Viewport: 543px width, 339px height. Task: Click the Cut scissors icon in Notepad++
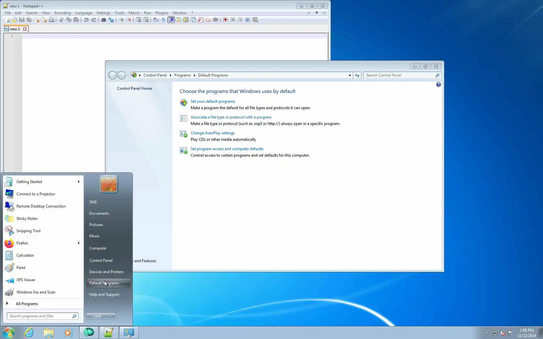click(61, 20)
